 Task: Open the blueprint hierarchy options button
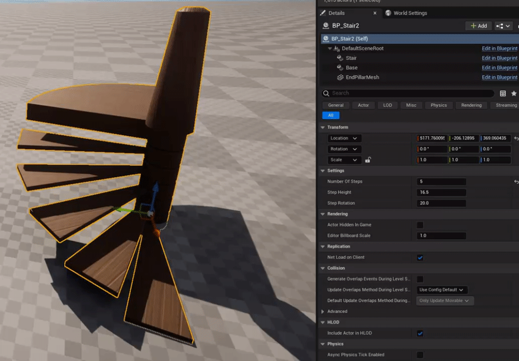(503, 25)
